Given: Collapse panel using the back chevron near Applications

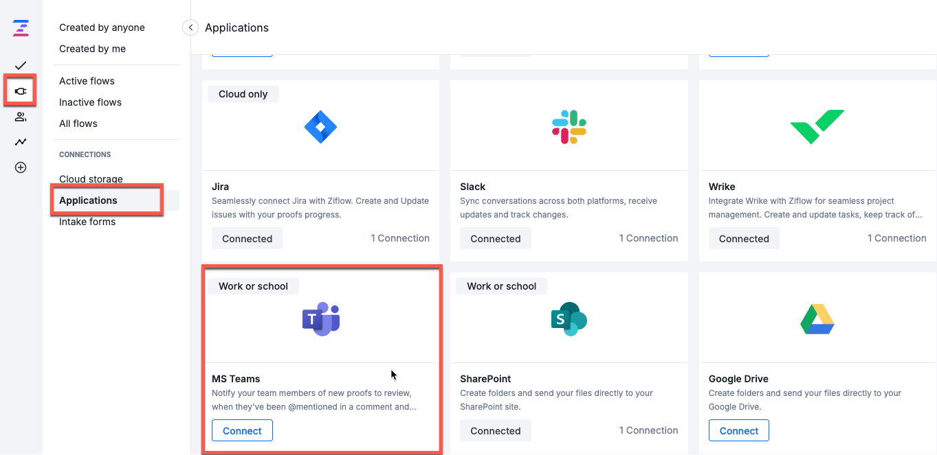Looking at the screenshot, I should click(190, 27).
